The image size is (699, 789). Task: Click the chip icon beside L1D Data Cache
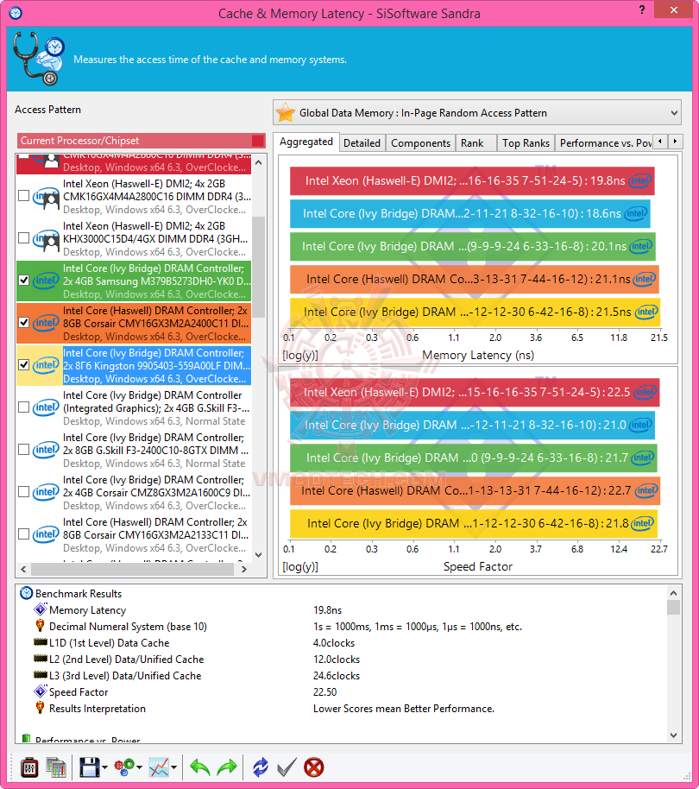click(x=41, y=642)
